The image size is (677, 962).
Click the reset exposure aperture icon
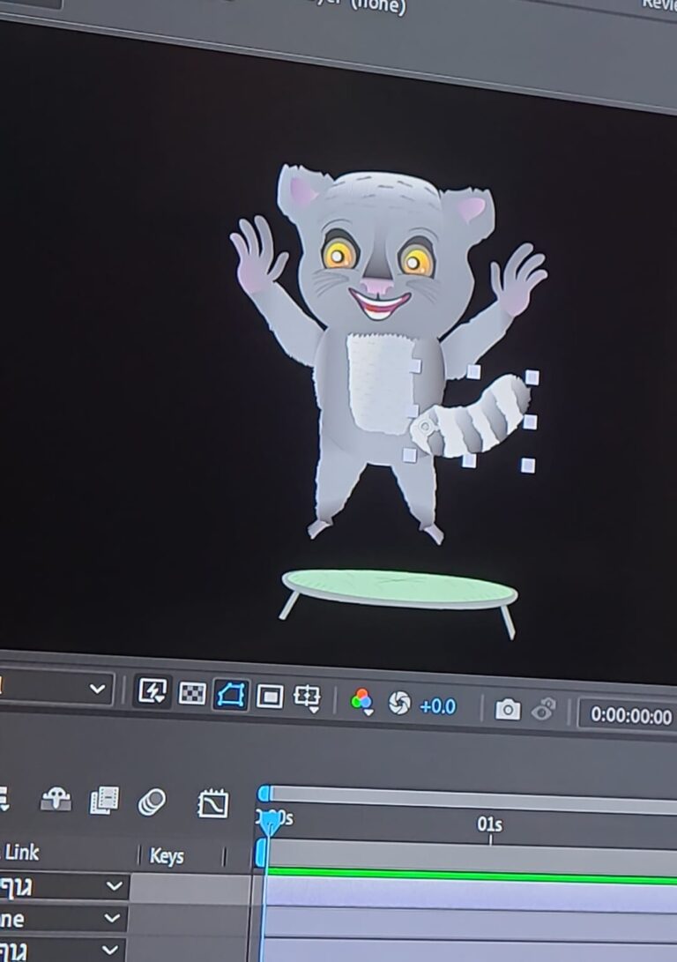pyautogui.click(x=399, y=703)
